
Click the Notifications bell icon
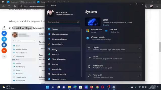click(x=89, y=67)
